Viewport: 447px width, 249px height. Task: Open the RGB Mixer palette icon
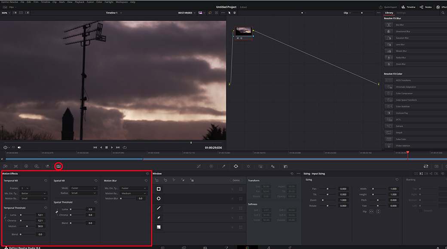coord(47,167)
